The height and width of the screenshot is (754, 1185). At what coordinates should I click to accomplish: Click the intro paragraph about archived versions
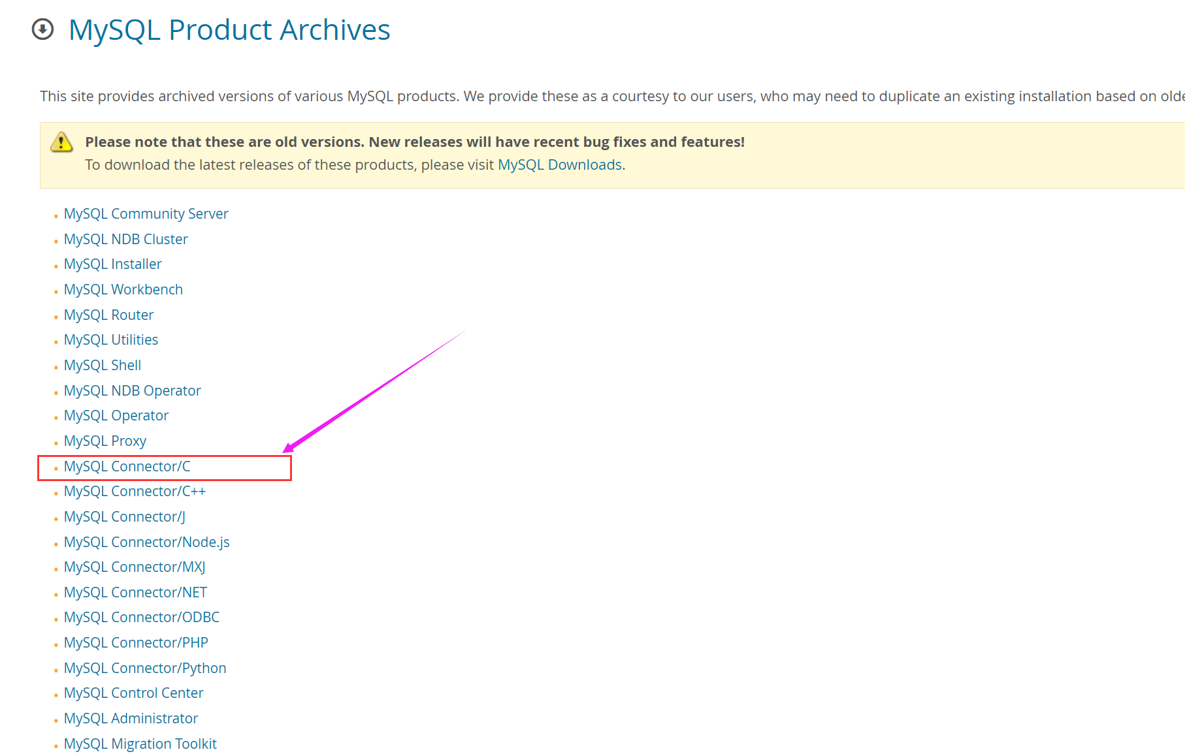pyautogui.click(x=612, y=96)
